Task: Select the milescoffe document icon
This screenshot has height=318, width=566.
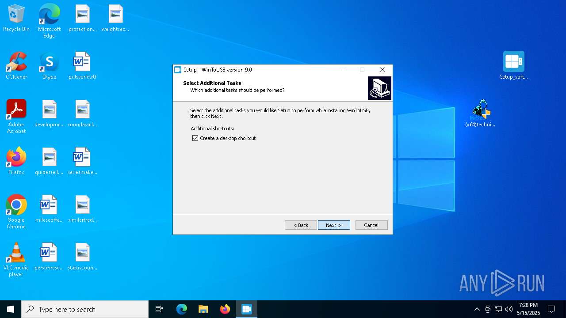Action: click(50, 209)
